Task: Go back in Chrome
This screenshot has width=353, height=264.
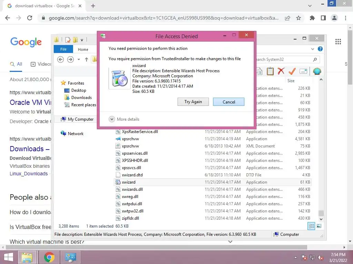Action: pos(8,18)
